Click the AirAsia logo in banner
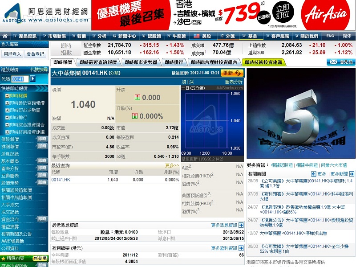356x267 pixels. (326, 14)
